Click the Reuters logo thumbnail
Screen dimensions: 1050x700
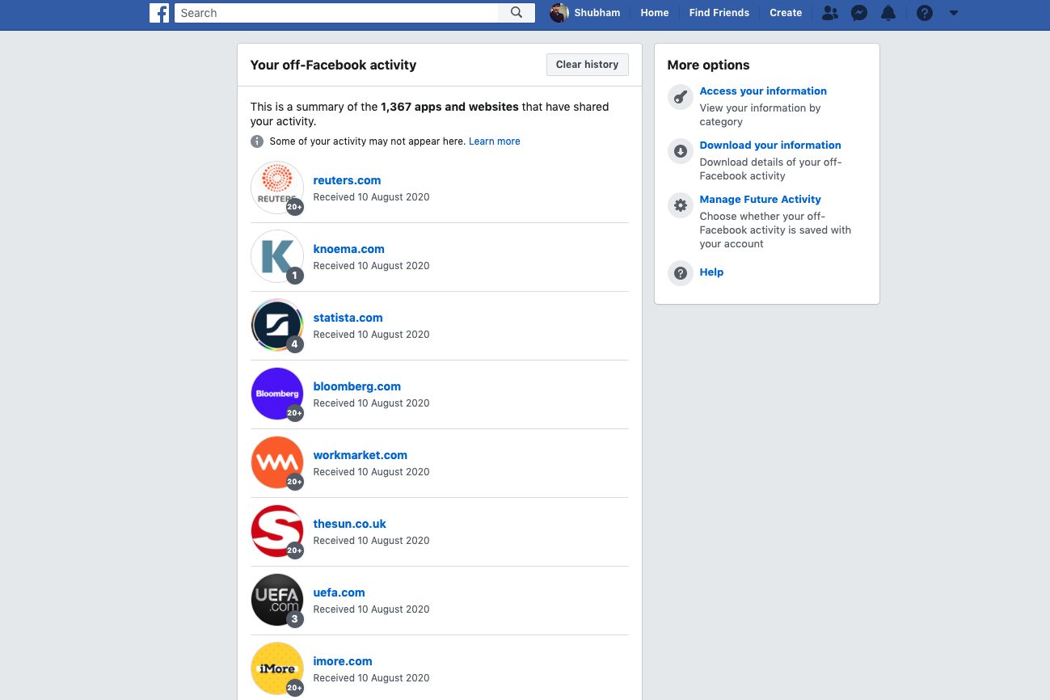pyautogui.click(x=277, y=188)
